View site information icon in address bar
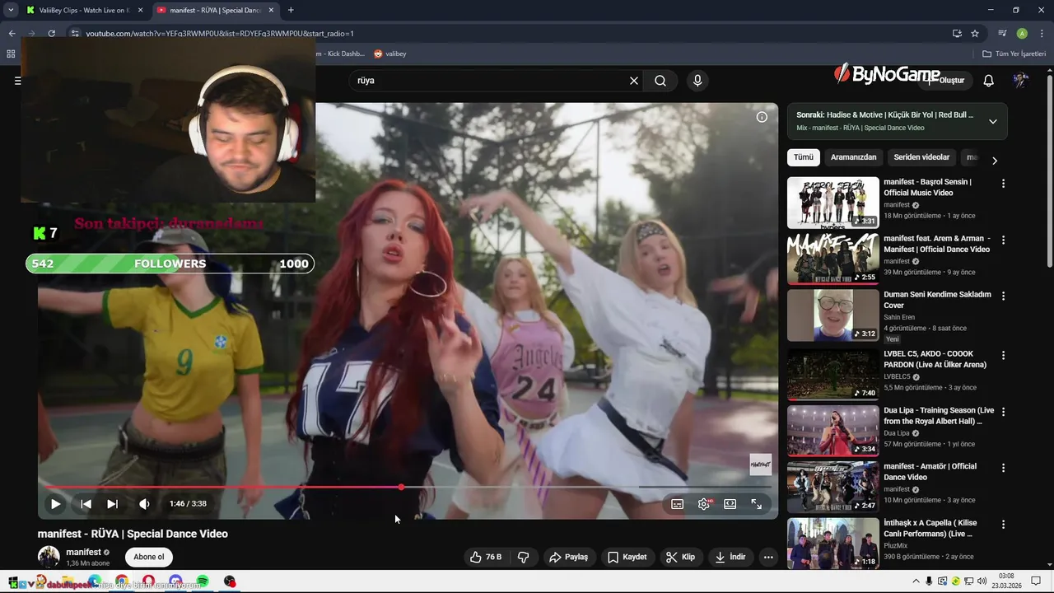 click(75, 34)
